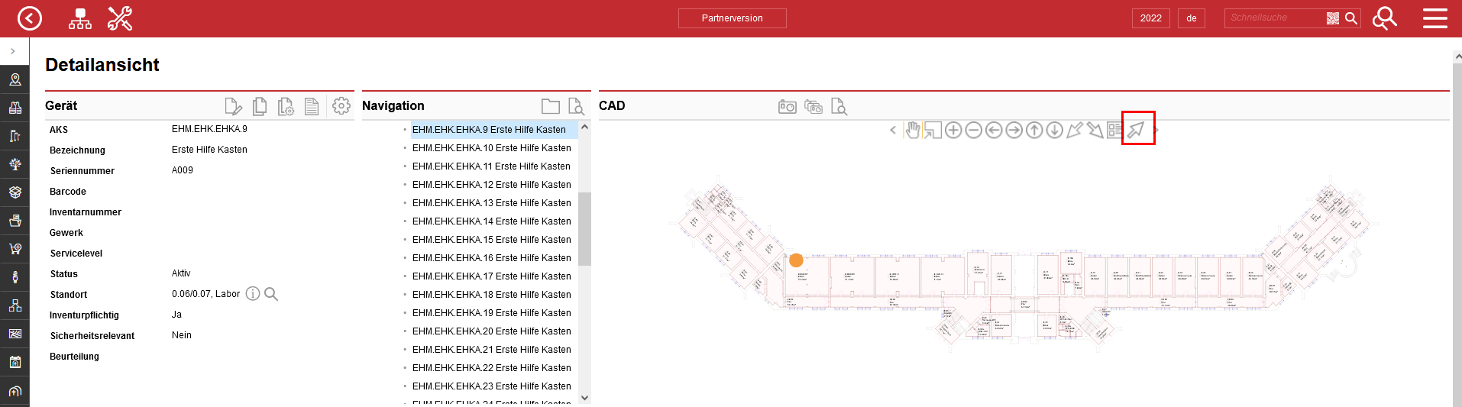
Task: Open the stacked boxes inventory sidebar module
Action: pyautogui.click(x=15, y=192)
